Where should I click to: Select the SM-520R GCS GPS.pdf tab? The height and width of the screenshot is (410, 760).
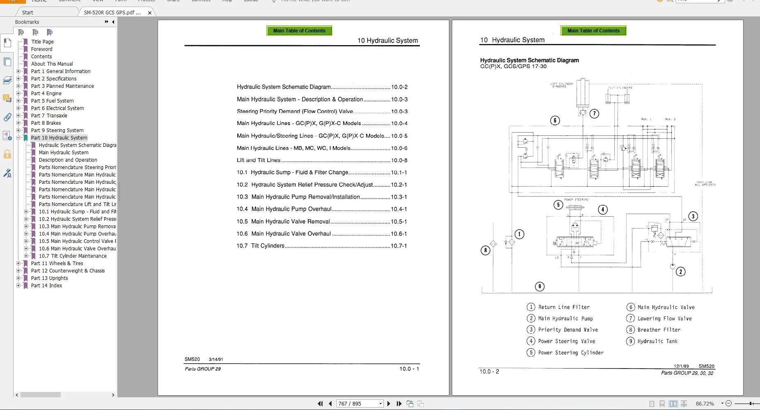click(112, 13)
